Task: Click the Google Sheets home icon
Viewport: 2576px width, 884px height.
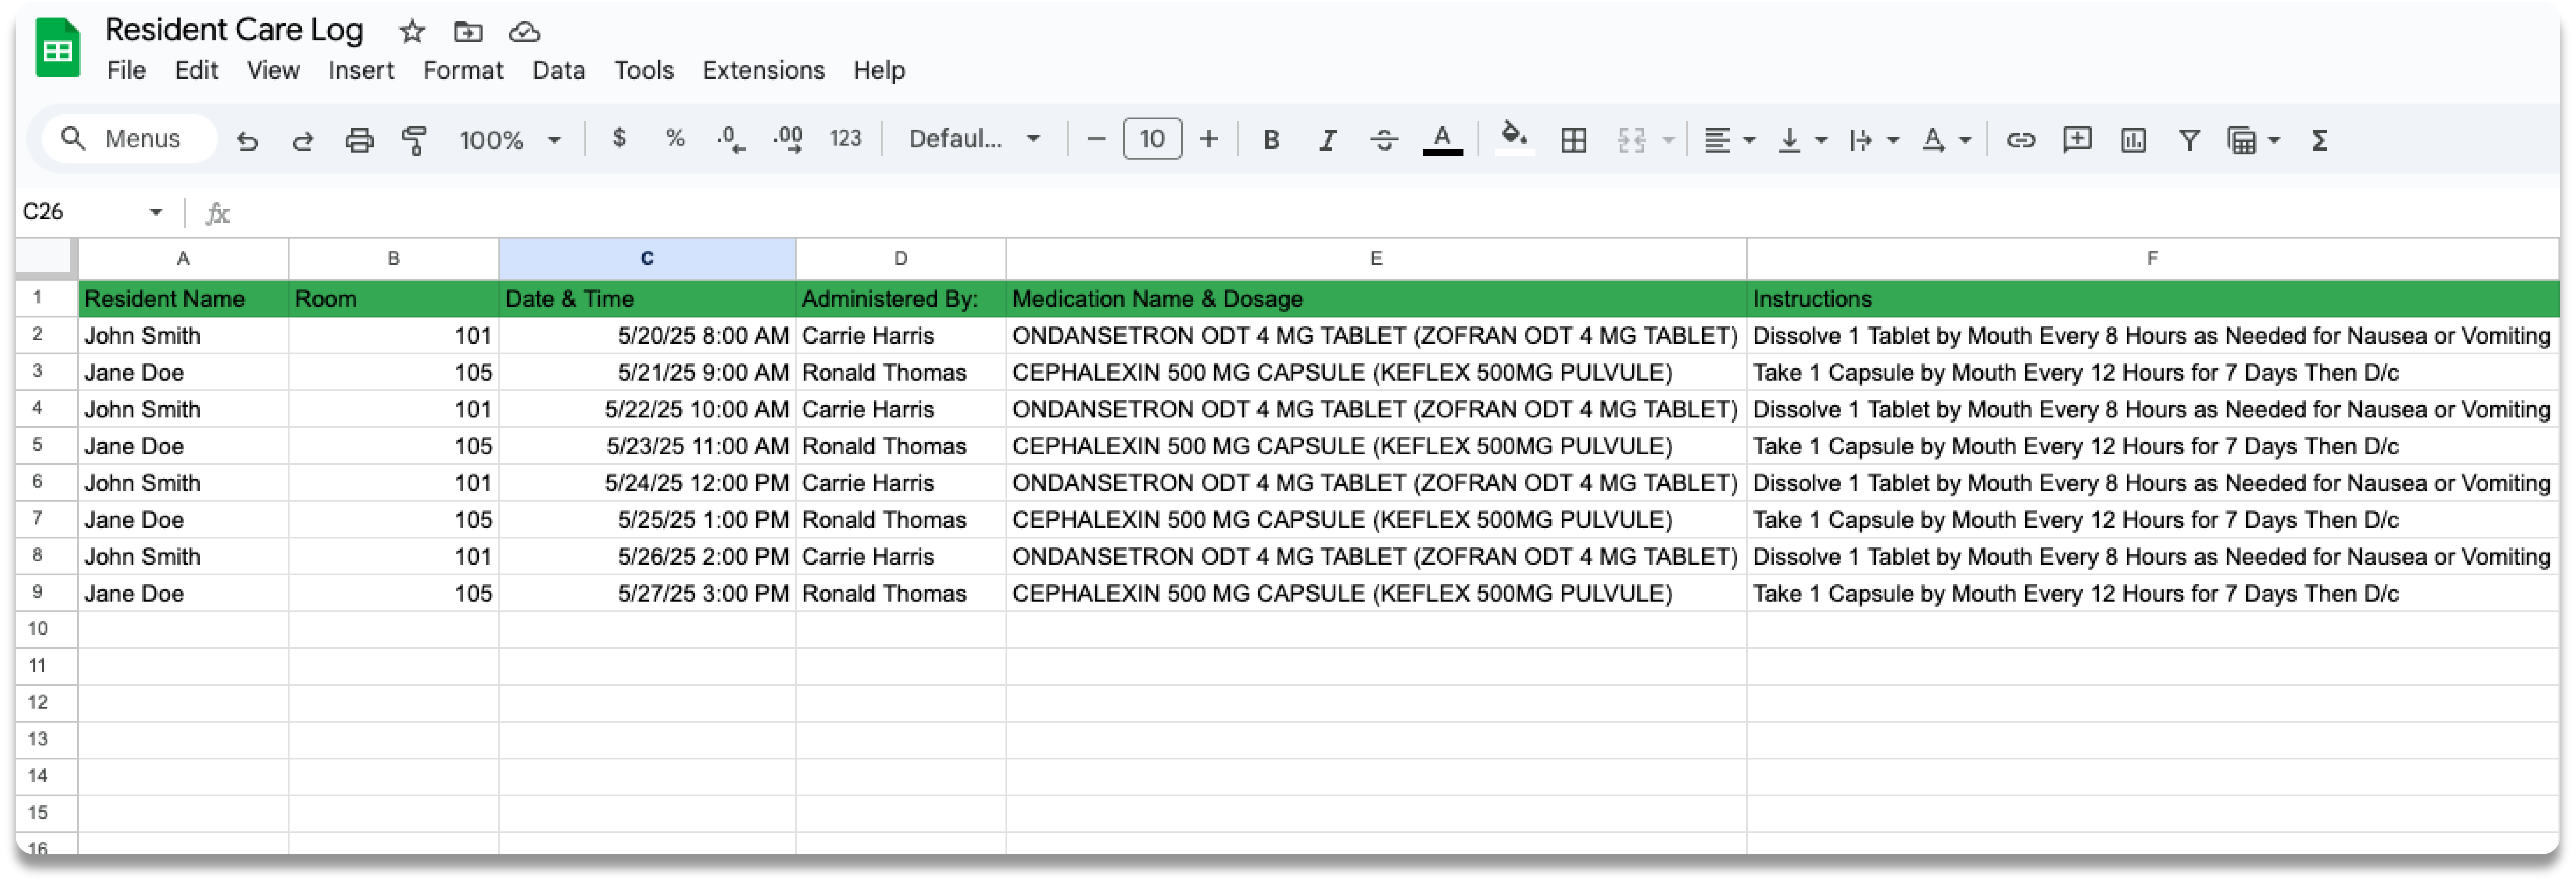Action: point(58,48)
